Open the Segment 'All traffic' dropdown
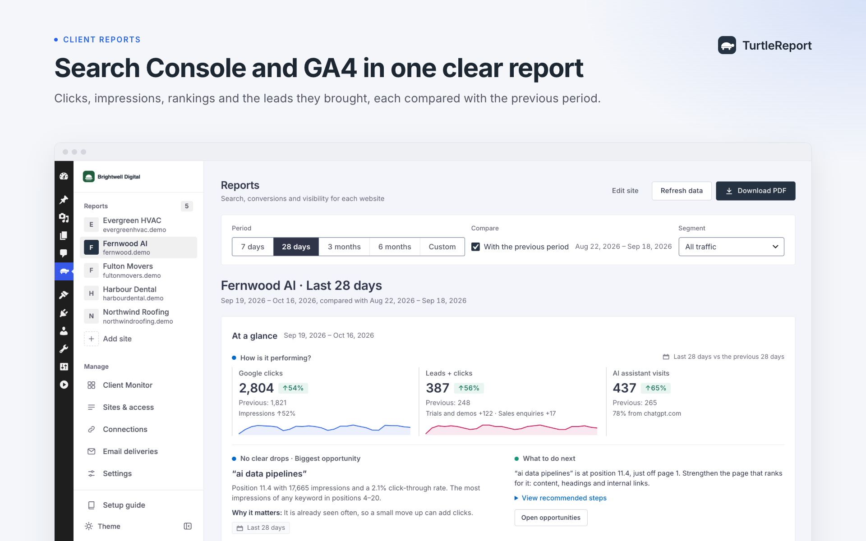 coord(731,247)
